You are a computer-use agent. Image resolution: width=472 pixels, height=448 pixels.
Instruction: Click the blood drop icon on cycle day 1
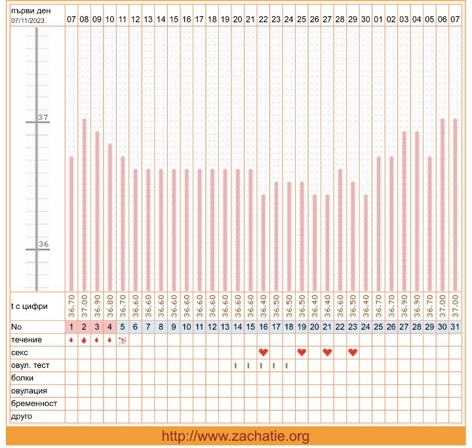[71, 340]
